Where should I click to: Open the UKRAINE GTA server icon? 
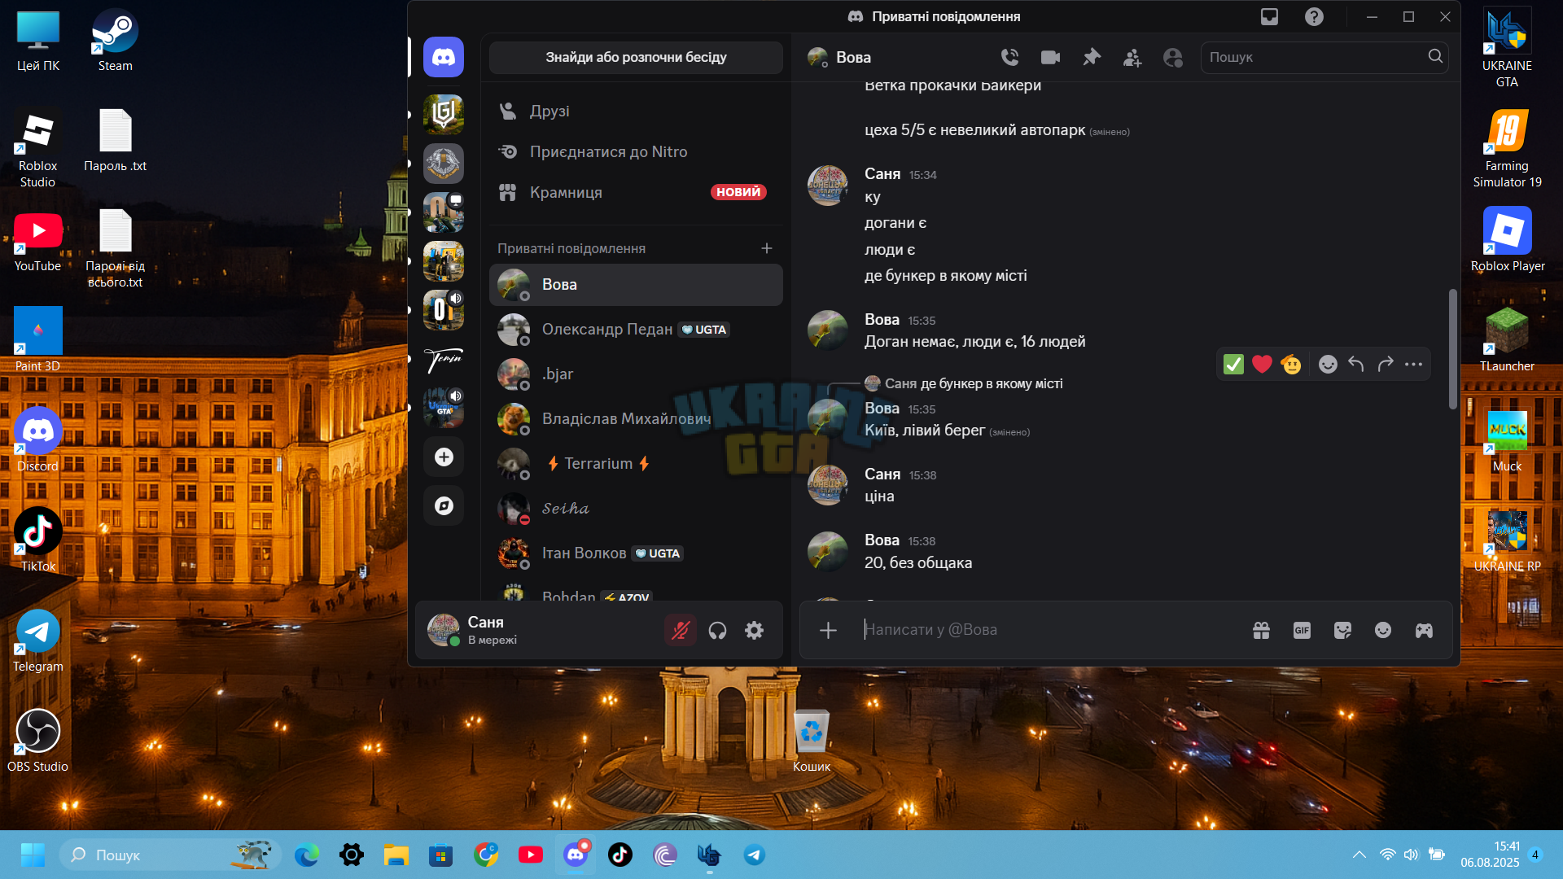(x=444, y=409)
